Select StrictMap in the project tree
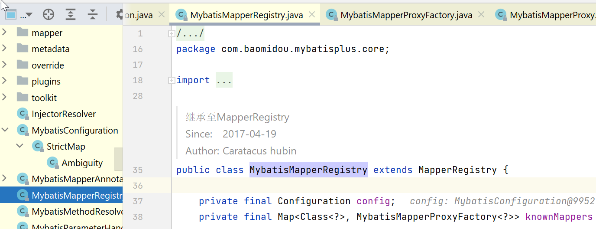Screen dimensions: 596x229 [x=66, y=147]
